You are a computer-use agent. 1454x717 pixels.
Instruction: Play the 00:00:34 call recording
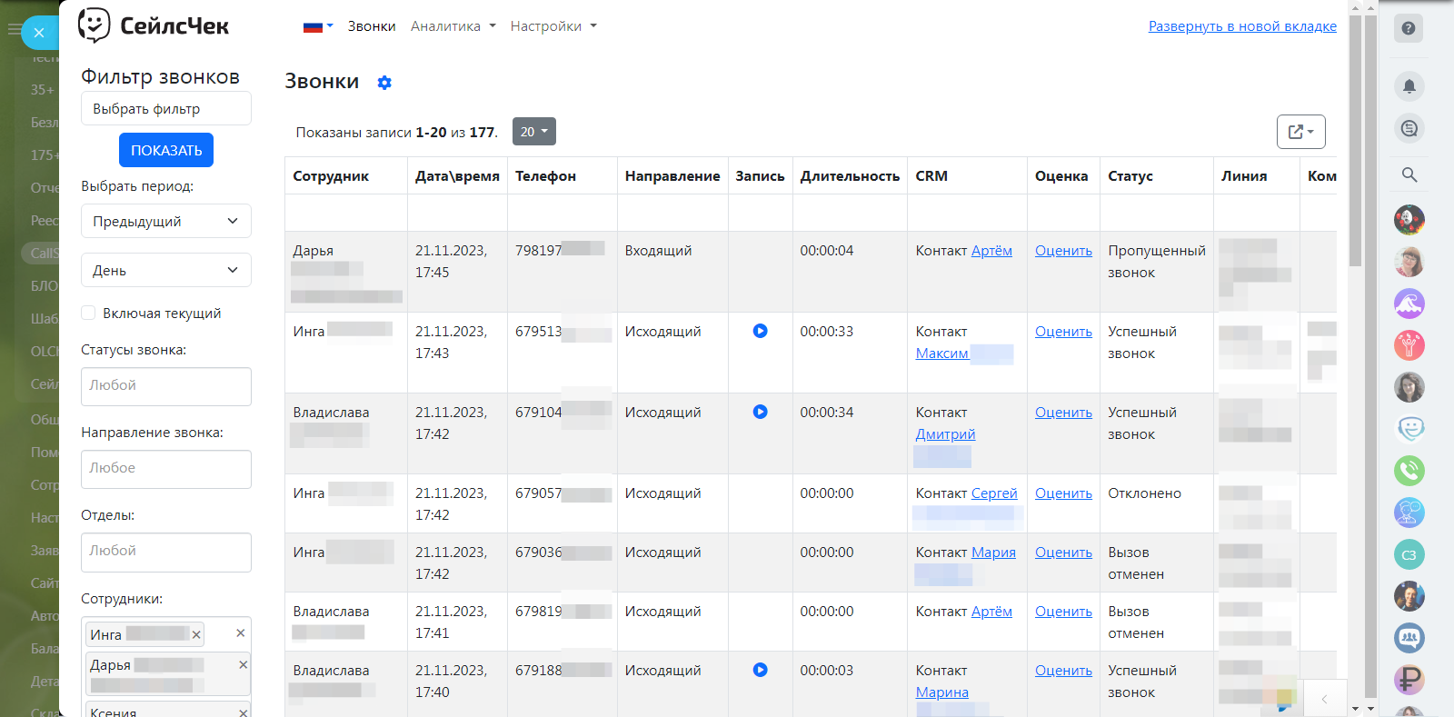[x=760, y=412]
